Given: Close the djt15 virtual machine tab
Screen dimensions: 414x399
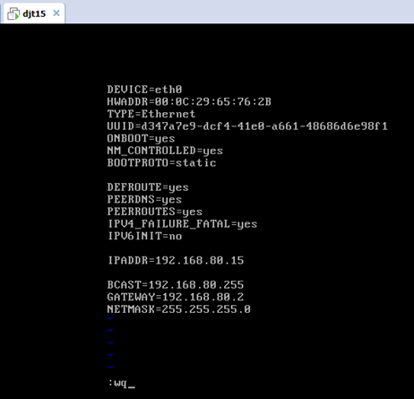Looking at the screenshot, I should pos(56,13).
